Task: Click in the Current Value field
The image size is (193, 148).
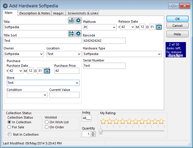Action: click(x=64, y=95)
